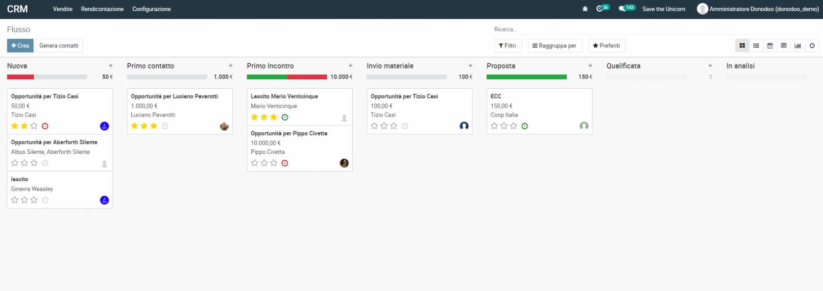Add a quick opportunity in Nuova column

(111, 66)
